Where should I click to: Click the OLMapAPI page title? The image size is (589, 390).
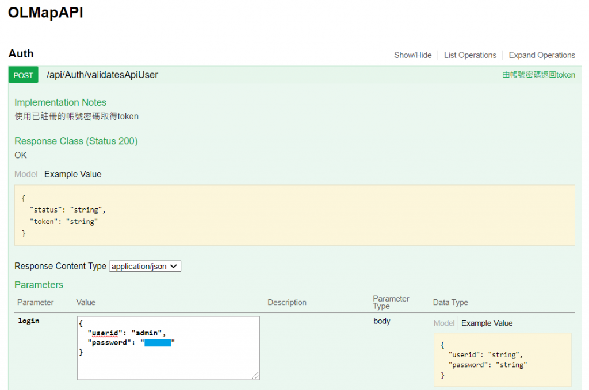click(46, 13)
